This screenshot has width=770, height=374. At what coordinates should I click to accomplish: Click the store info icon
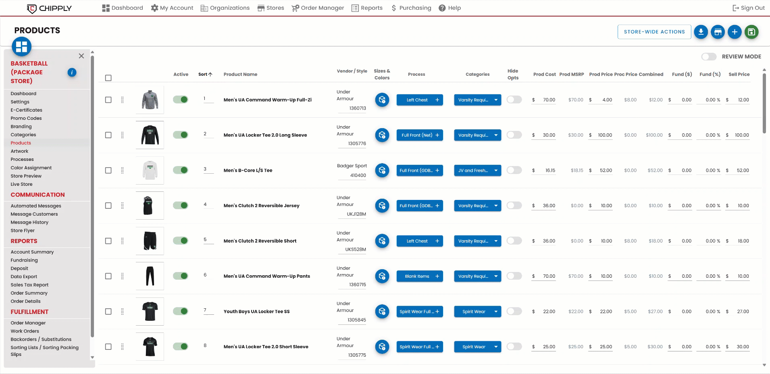coord(72,73)
